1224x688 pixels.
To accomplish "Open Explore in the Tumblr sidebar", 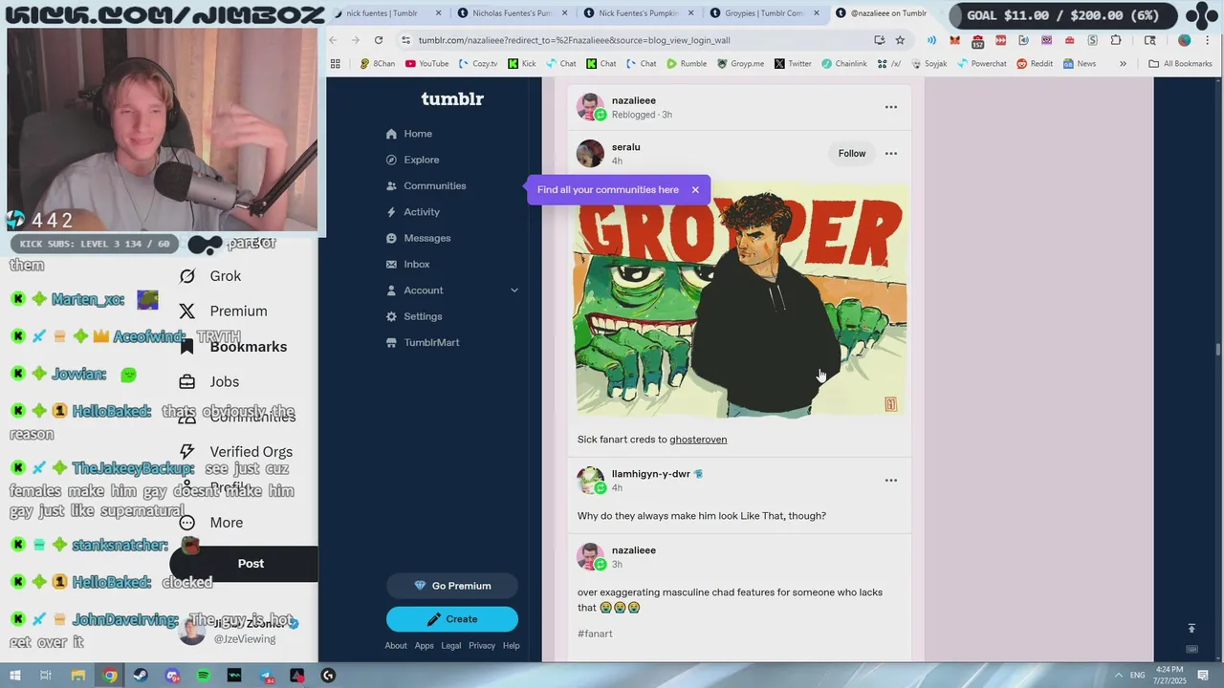I will click(412, 160).
